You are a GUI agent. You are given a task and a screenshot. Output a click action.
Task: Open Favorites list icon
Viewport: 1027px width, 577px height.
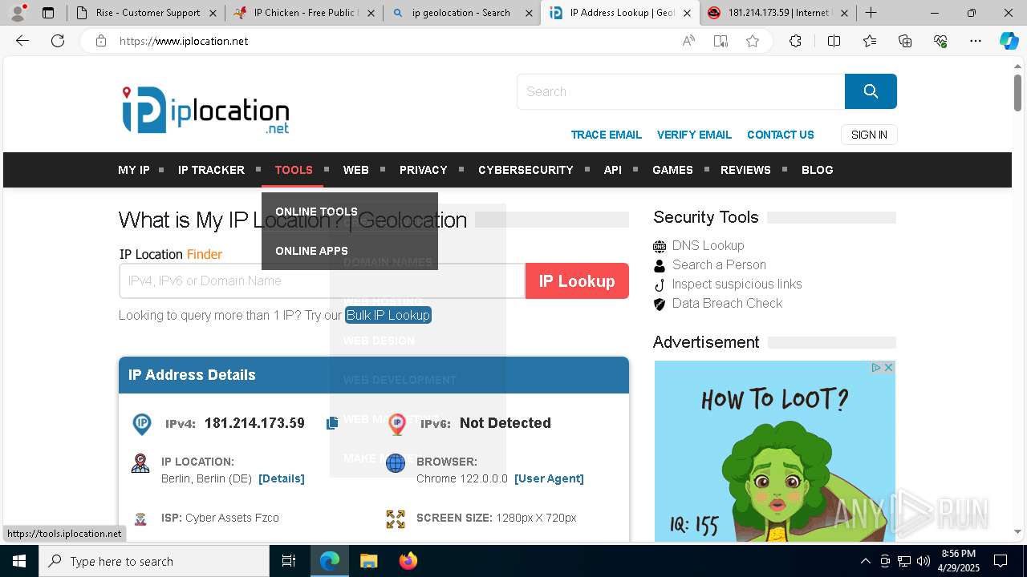870,41
